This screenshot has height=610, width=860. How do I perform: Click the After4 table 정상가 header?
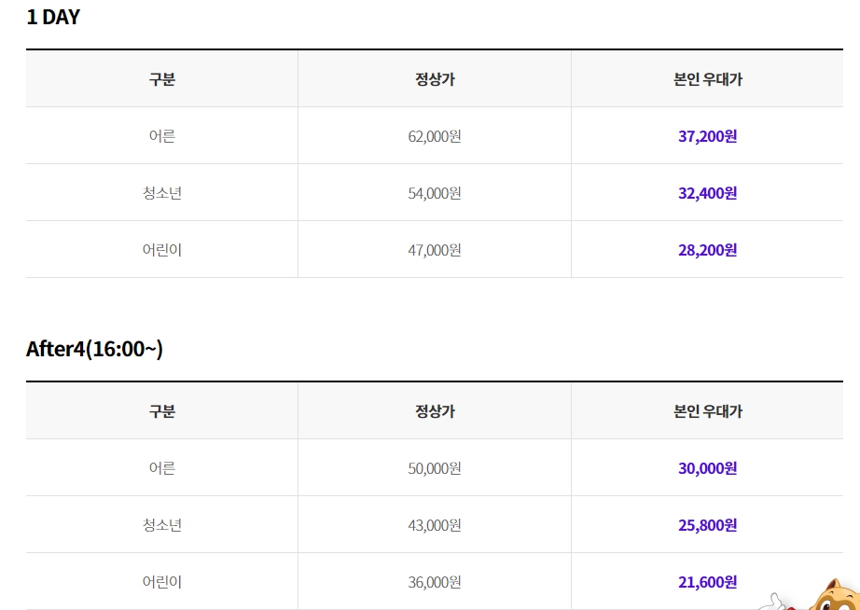(x=435, y=411)
